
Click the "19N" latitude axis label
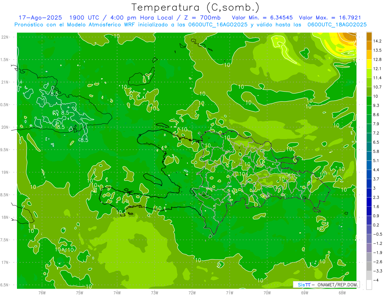(5, 172)
